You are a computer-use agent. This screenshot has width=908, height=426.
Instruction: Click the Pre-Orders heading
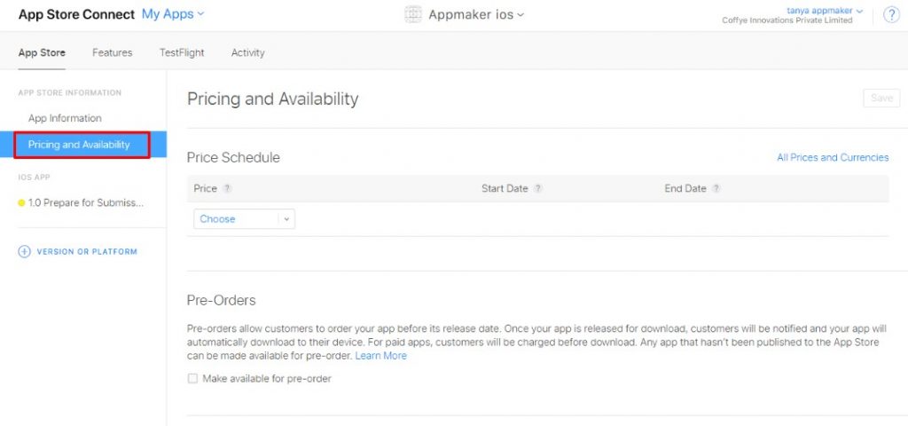[221, 300]
